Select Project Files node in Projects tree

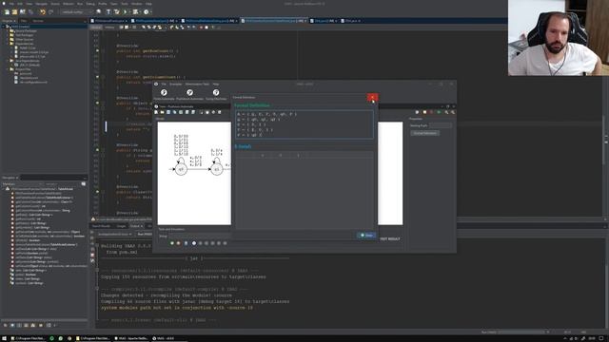[23, 69]
